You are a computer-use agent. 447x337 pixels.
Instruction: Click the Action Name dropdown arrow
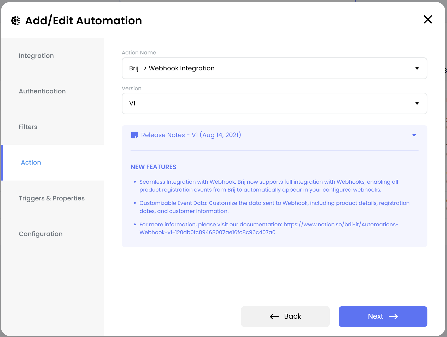417,69
